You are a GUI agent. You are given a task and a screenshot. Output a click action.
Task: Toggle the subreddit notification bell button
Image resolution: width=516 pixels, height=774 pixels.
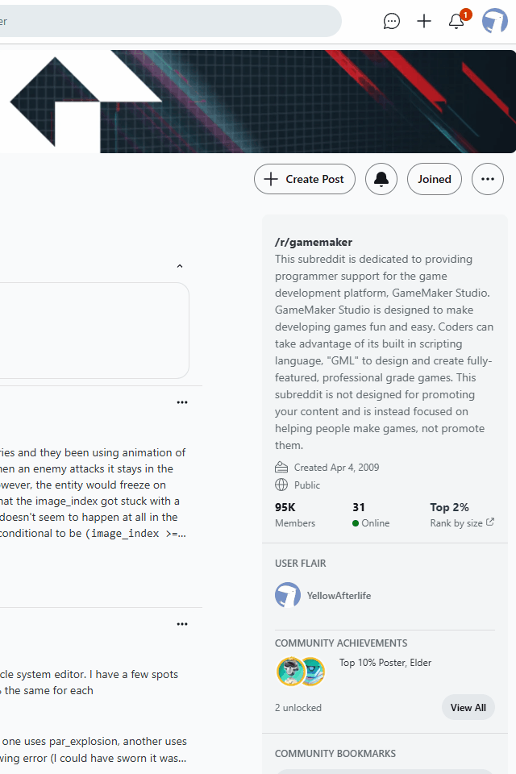click(381, 179)
